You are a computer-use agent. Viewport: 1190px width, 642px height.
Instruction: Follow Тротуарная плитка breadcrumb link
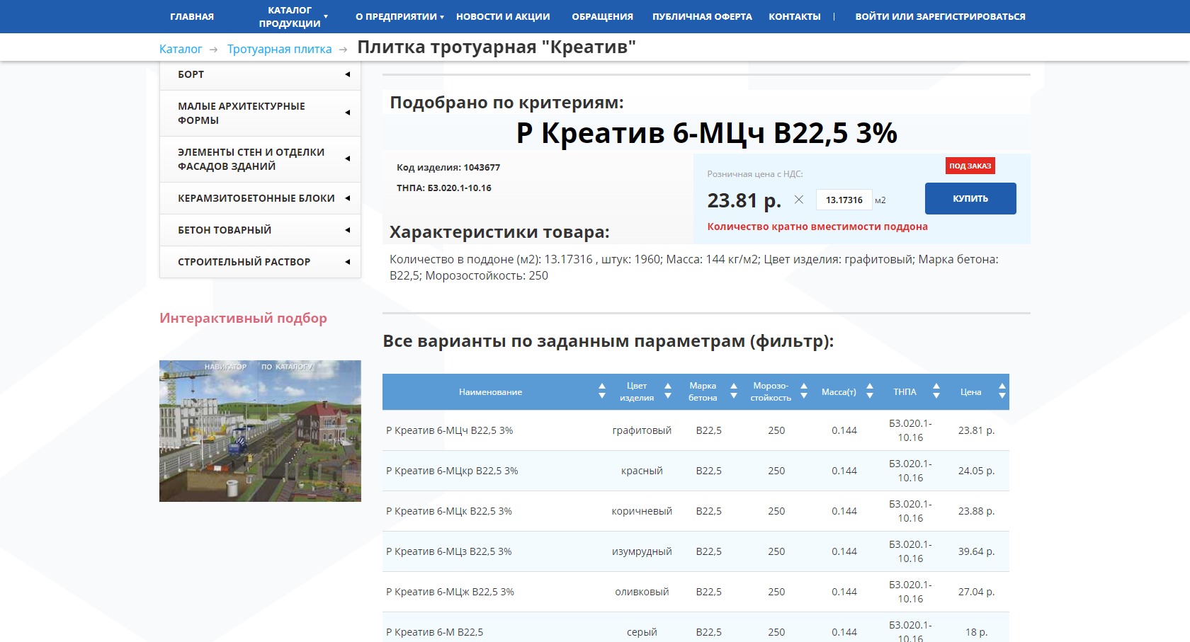279,49
